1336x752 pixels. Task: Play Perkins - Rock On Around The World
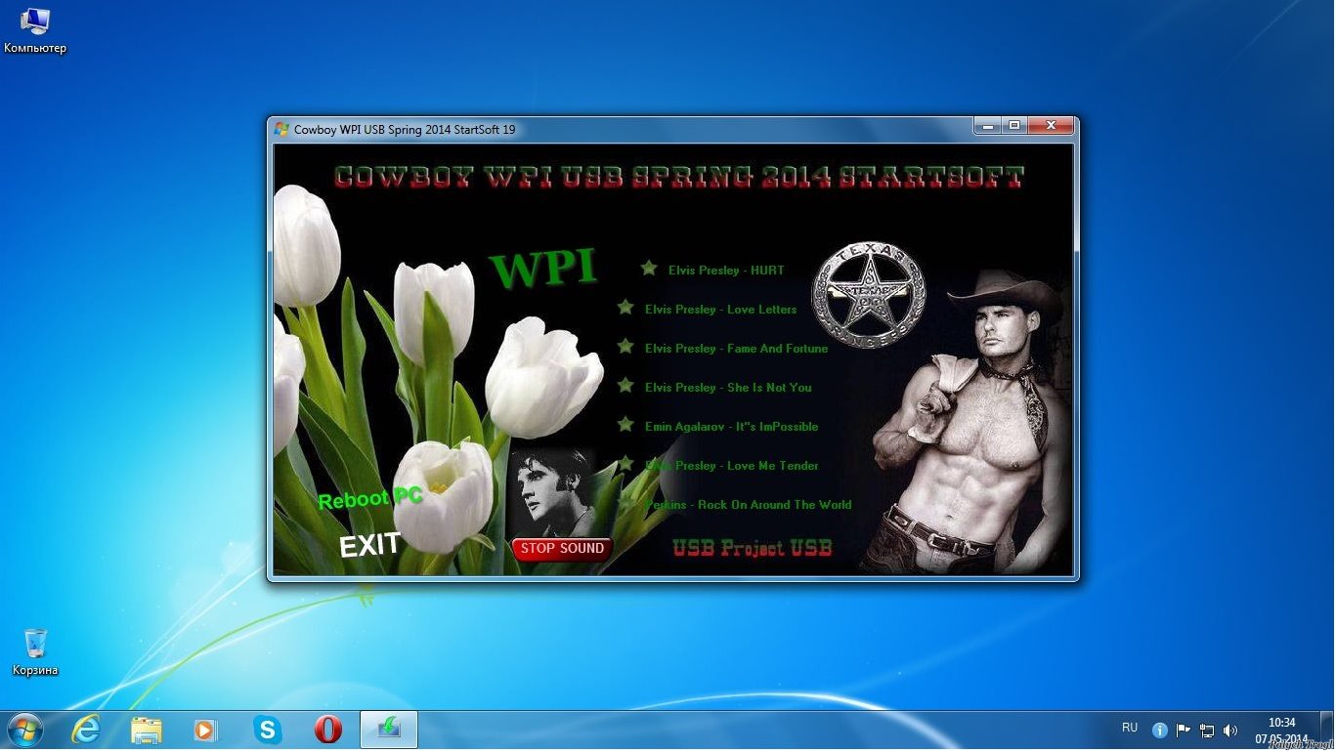pyautogui.click(x=749, y=505)
